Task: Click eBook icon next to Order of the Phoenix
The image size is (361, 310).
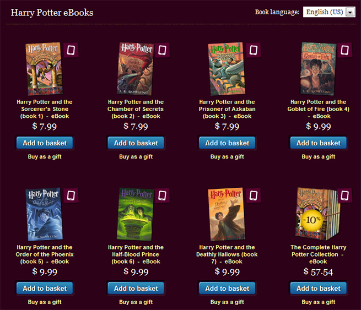Action: pos(71,195)
